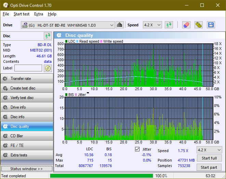This screenshot has height=179, width=226.
Task: Click the green test progress bar
Action: tap(101, 176)
